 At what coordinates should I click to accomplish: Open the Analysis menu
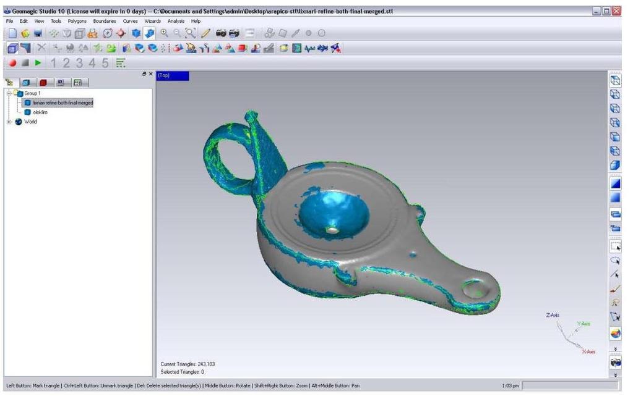(x=176, y=21)
